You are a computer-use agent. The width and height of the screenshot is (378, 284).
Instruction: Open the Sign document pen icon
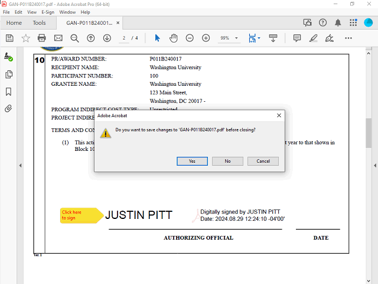pyautogui.click(x=330, y=38)
